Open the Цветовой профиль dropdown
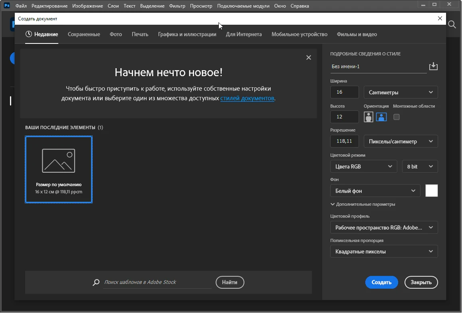The image size is (462, 313). click(384, 227)
